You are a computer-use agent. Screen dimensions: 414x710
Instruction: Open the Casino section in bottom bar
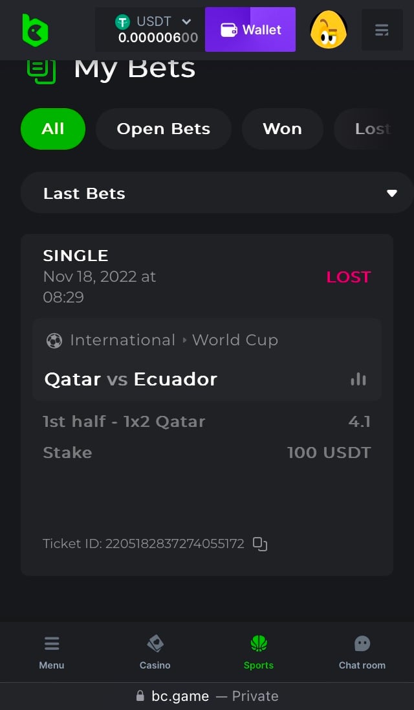click(x=155, y=652)
